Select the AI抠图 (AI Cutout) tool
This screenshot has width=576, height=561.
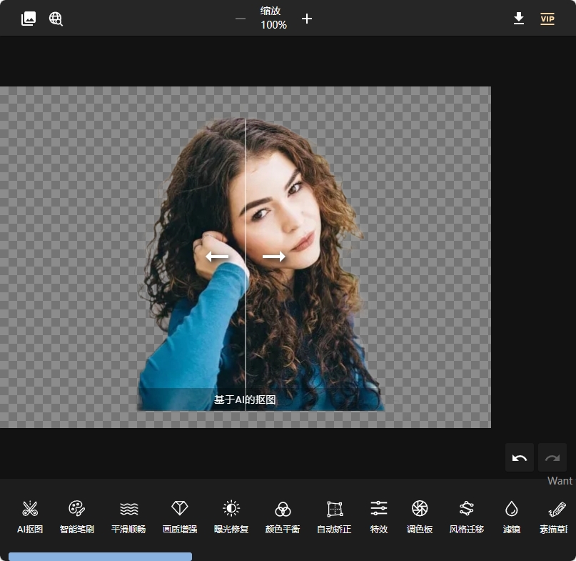tap(30, 516)
